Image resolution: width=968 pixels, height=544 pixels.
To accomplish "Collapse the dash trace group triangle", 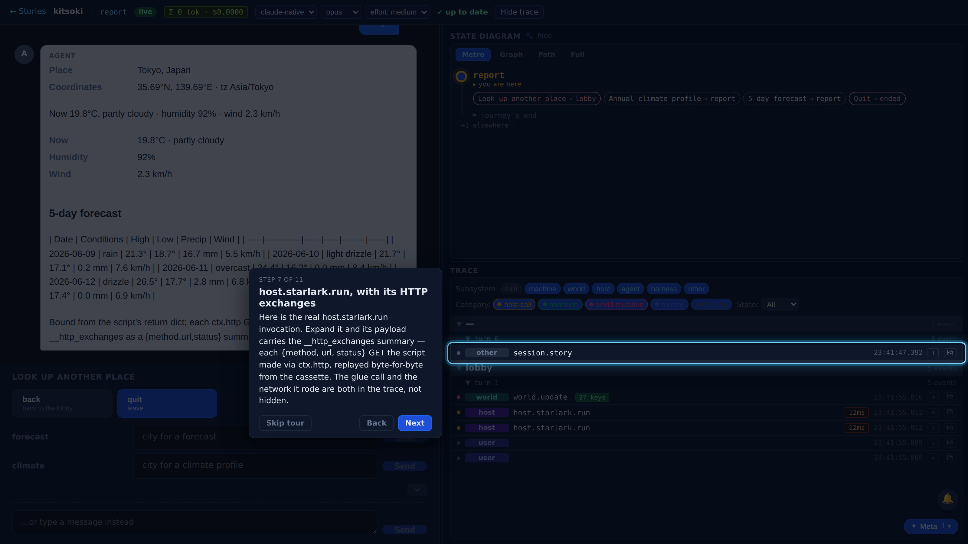I will (459, 324).
